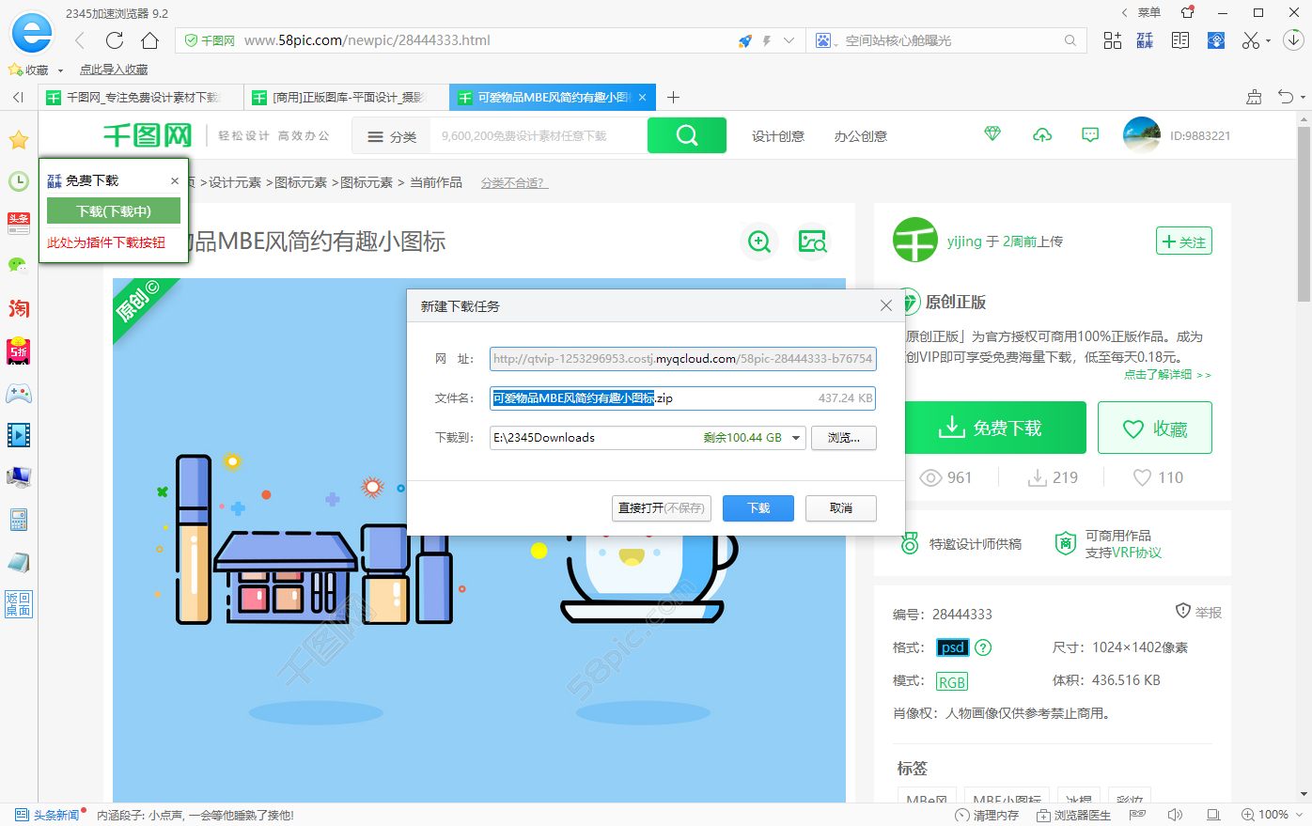This screenshot has width=1312, height=826.
Task: Mute sound with the speaker icon in status bar
Action: click(x=1175, y=815)
